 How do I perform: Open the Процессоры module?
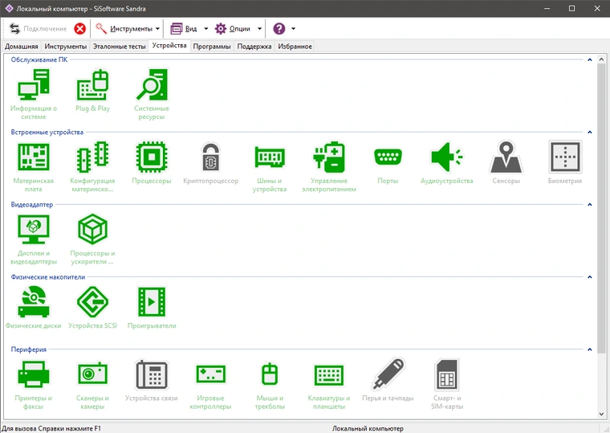point(152,163)
